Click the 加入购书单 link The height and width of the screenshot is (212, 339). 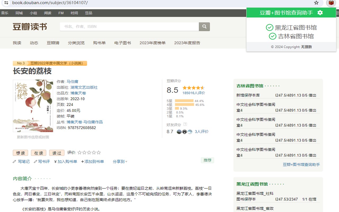point(67,162)
